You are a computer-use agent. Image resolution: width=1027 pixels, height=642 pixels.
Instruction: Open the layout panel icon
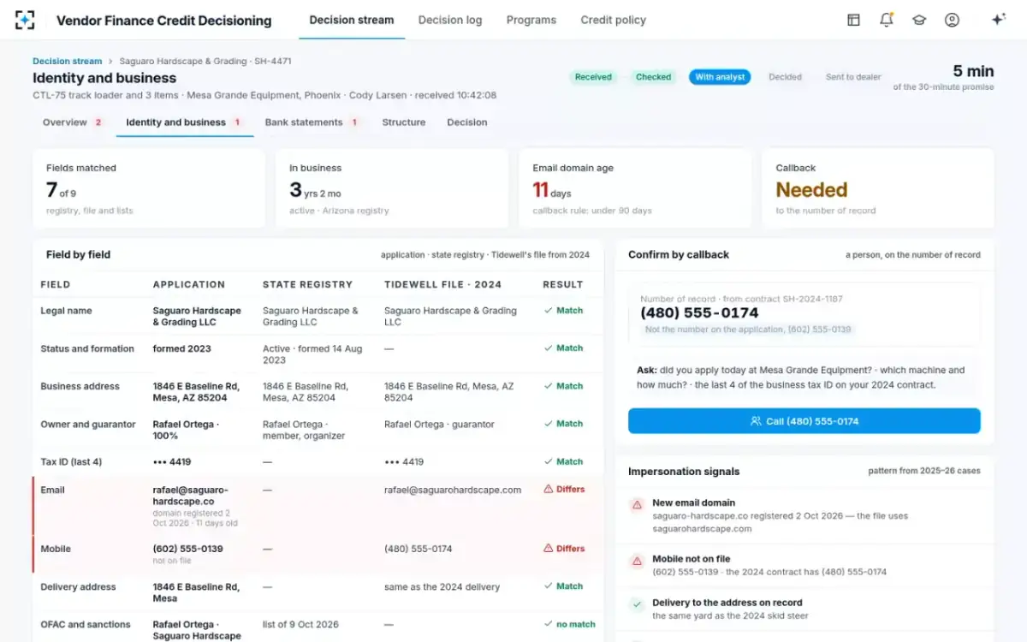coord(853,20)
